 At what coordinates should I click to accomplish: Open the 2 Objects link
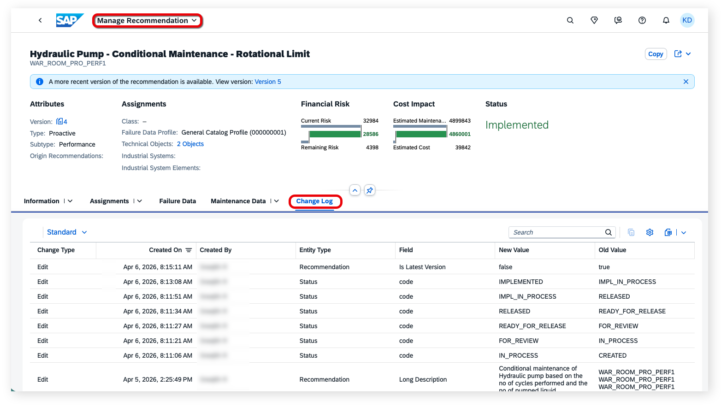(190, 144)
